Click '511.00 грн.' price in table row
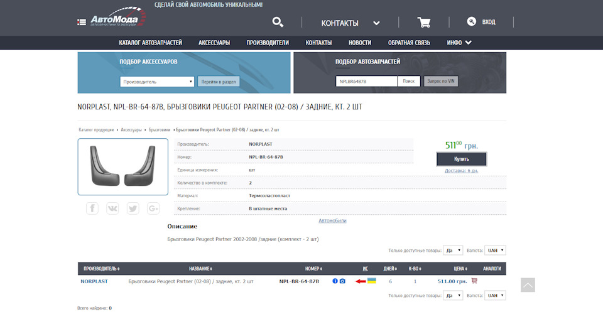Screen dimensions: 603x319 [452, 281]
